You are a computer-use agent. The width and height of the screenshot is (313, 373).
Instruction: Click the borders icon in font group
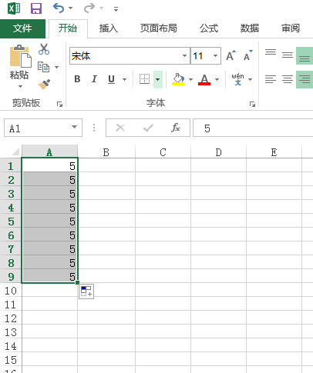click(x=144, y=79)
